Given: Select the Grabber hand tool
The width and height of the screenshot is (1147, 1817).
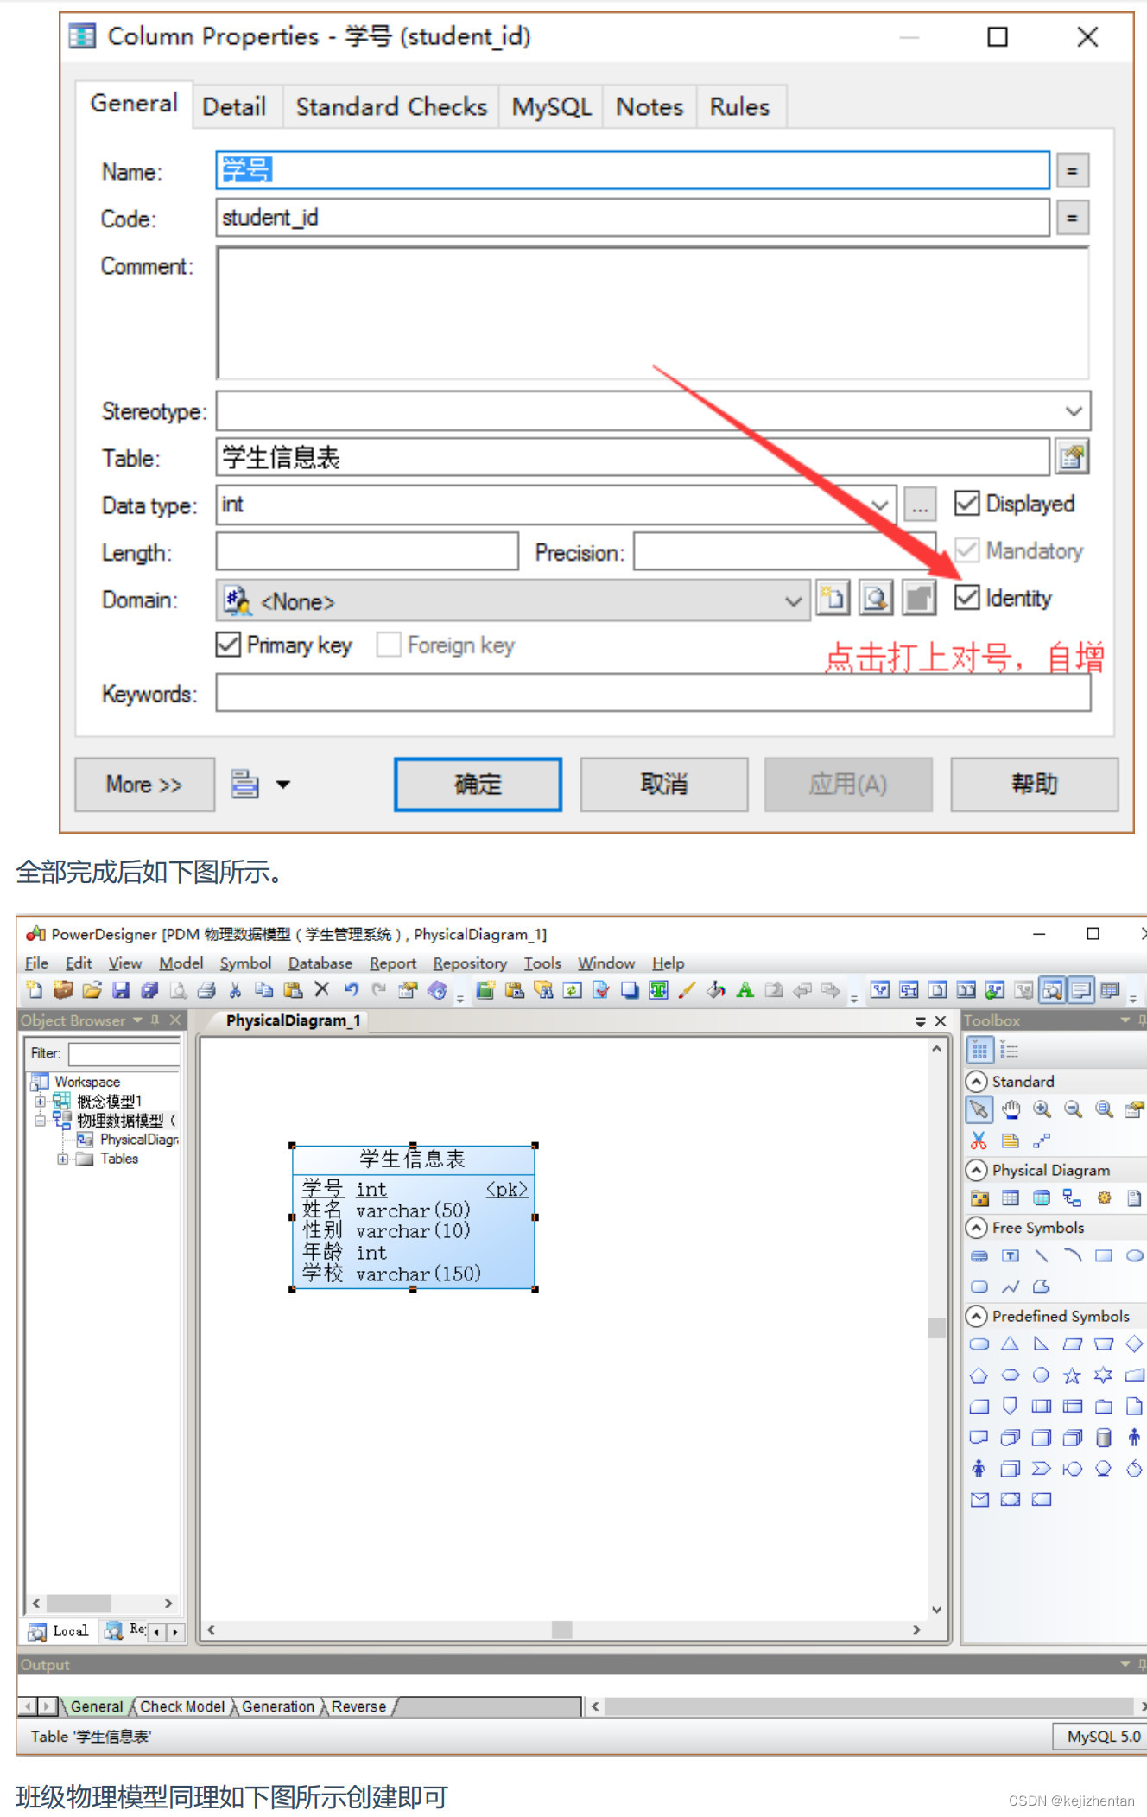Looking at the screenshot, I should [1011, 1109].
